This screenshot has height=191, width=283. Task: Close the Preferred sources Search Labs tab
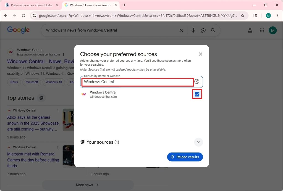[57, 5]
